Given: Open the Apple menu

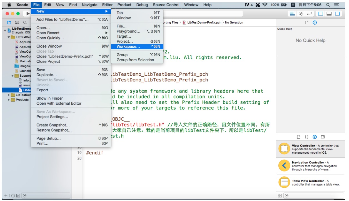Looking at the screenshot, I should pyautogui.click(x=9, y=5).
